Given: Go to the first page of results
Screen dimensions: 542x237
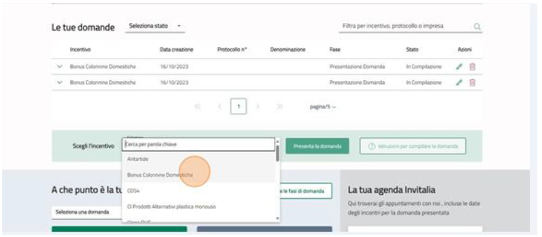Looking at the screenshot, I should (x=198, y=107).
